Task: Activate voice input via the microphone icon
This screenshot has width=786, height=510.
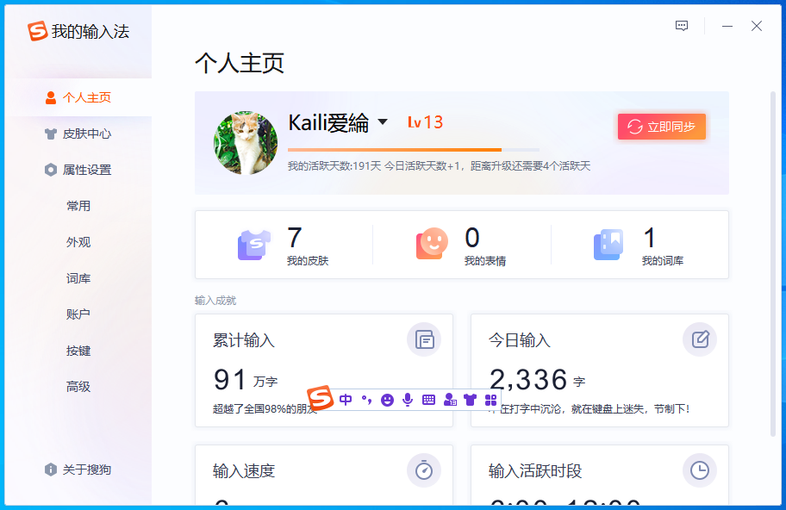Action: pos(407,399)
